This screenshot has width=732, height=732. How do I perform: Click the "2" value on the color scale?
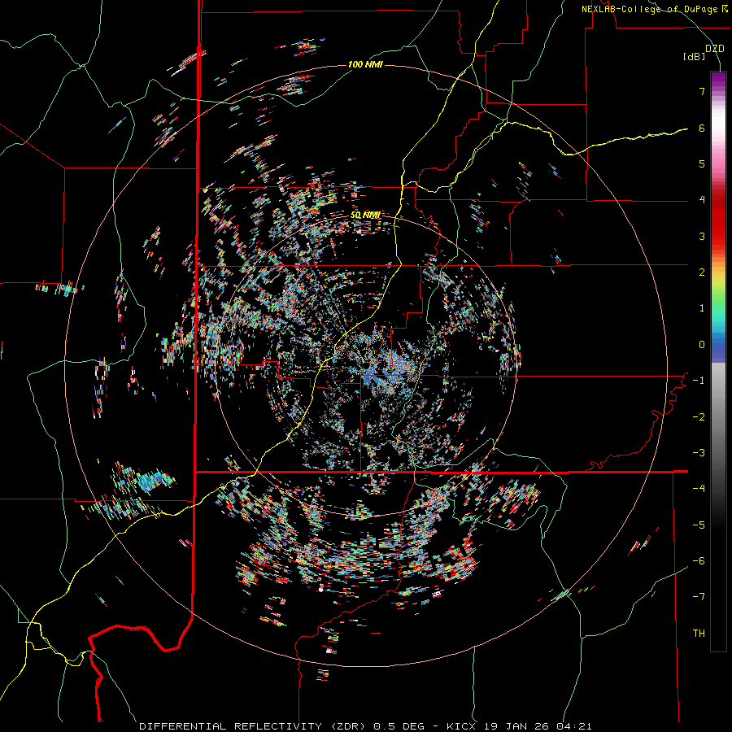(702, 272)
